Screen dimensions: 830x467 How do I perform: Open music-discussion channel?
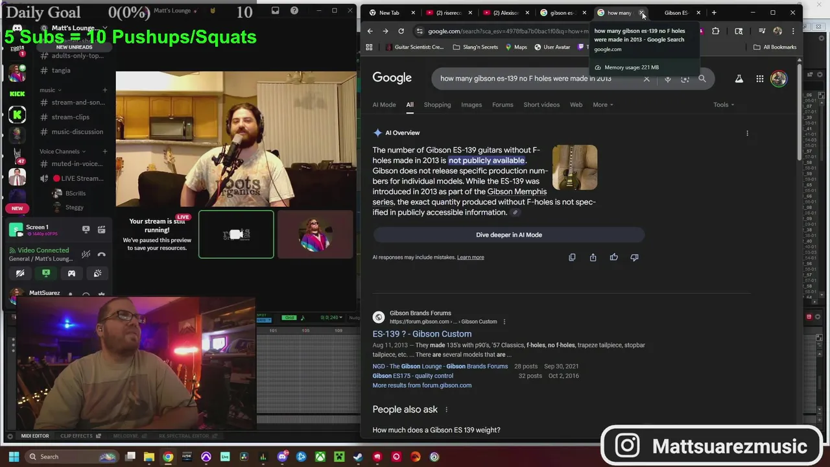point(77,132)
